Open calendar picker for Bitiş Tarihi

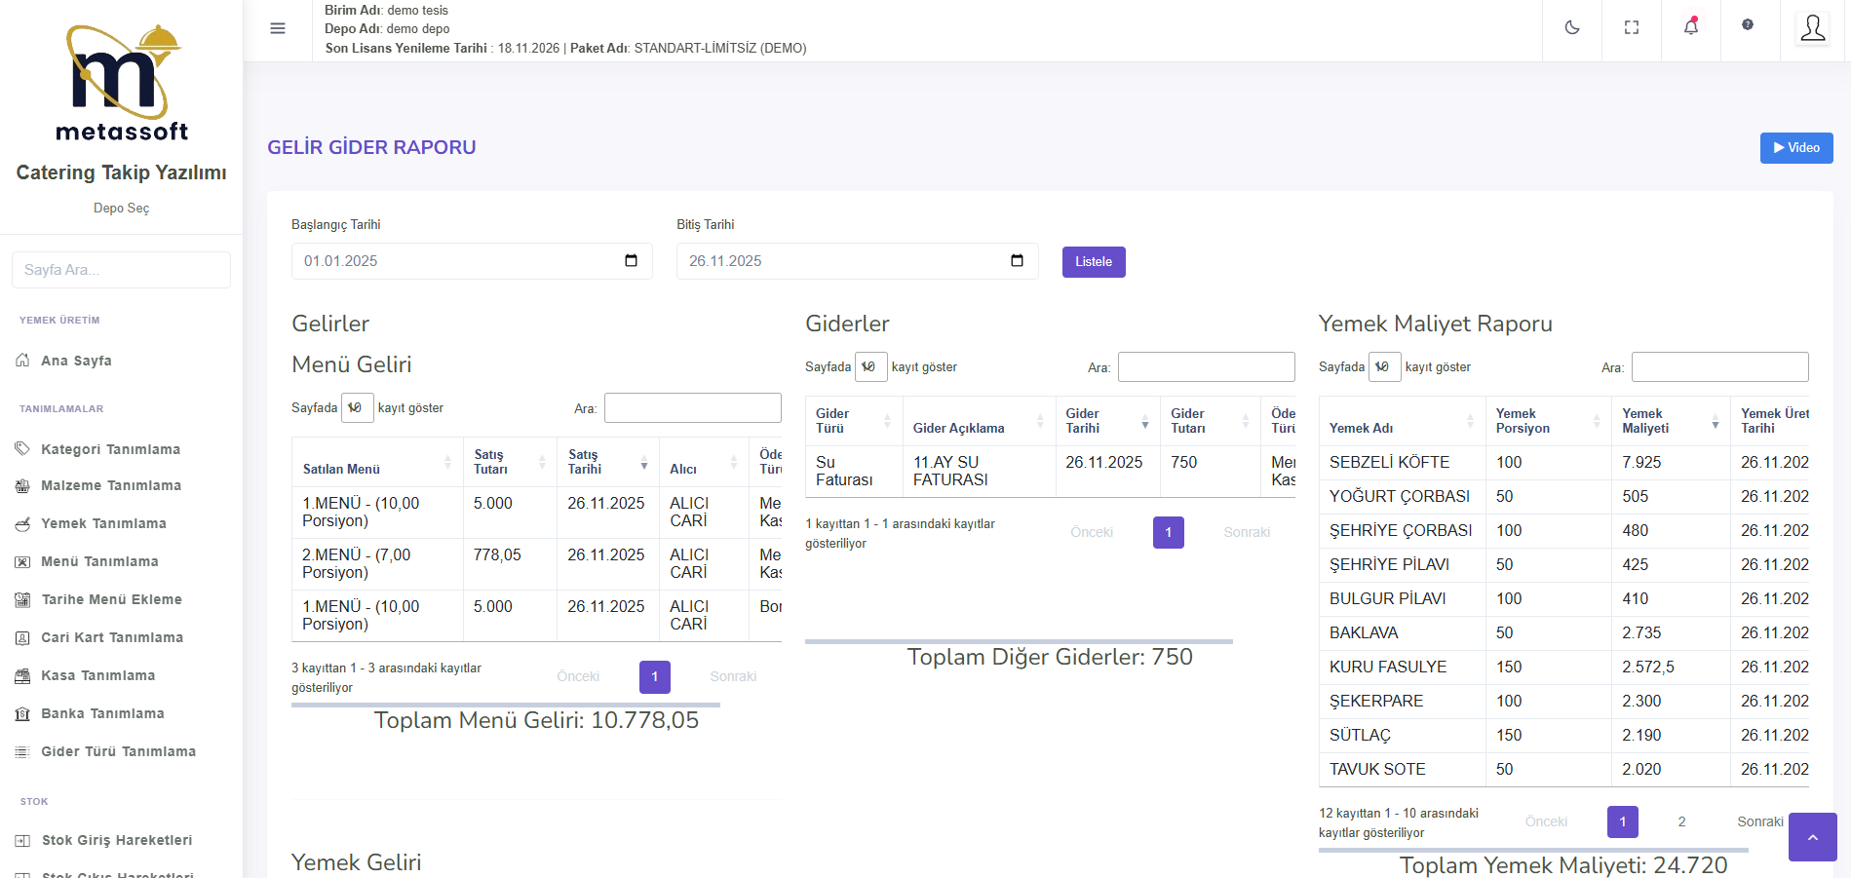[x=1017, y=261]
